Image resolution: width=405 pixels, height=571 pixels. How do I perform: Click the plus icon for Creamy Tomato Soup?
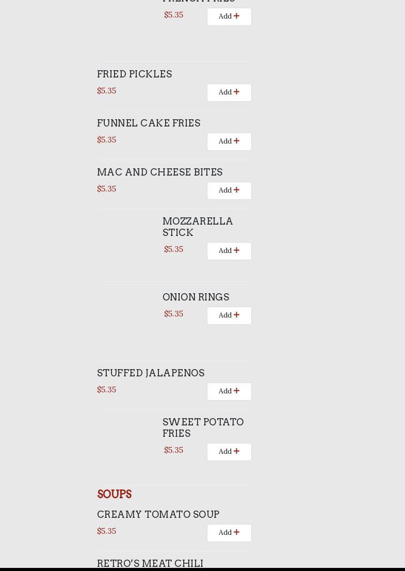(236, 532)
